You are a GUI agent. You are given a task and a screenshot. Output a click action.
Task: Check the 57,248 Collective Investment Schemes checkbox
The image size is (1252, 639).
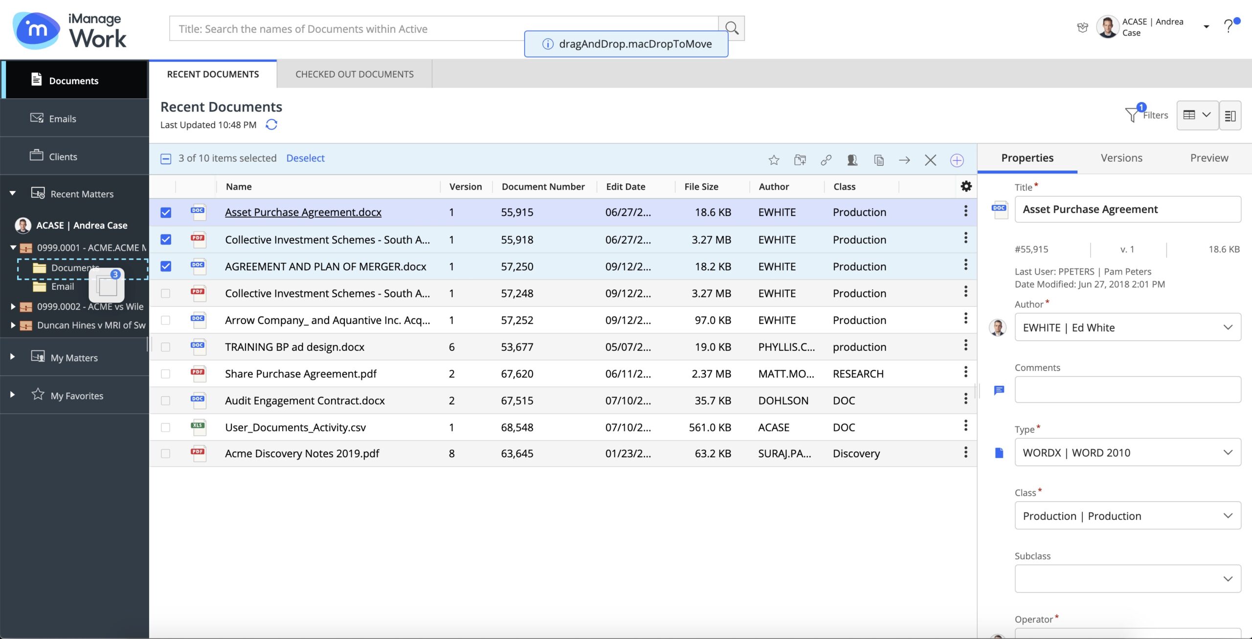tap(166, 293)
